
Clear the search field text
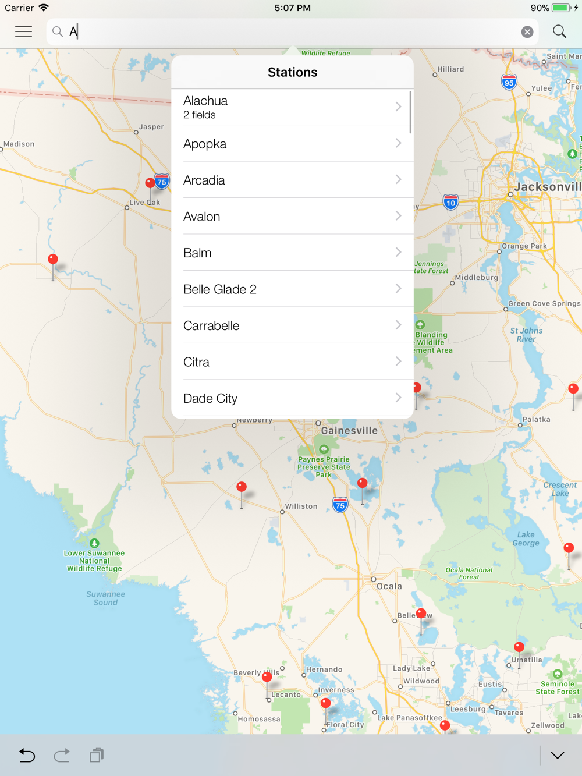pyautogui.click(x=527, y=32)
